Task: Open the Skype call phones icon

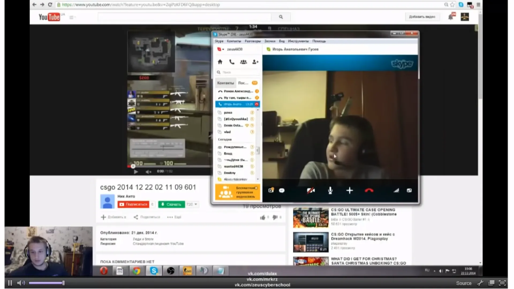Action: click(232, 62)
